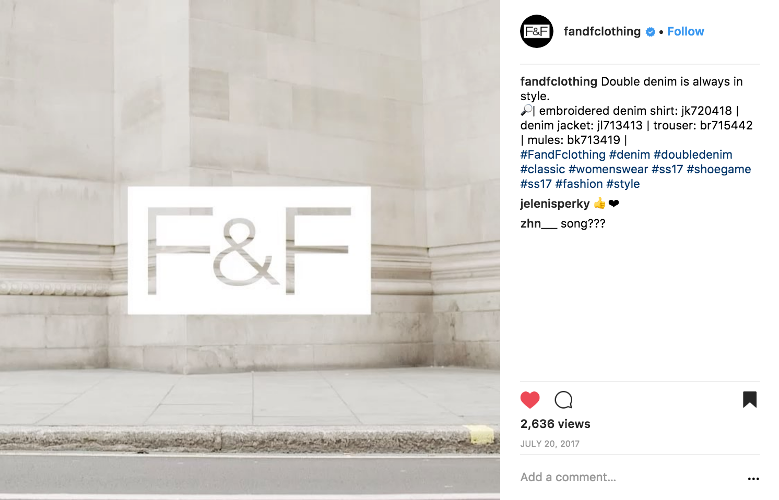Open the #womenswear hashtag

[x=608, y=169]
